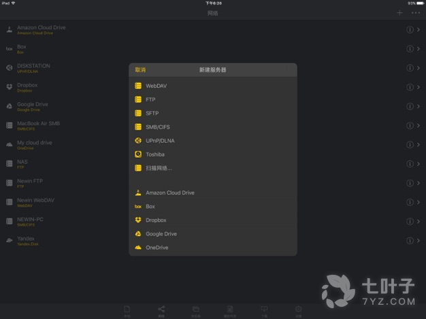This screenshot has height=319, width=426.
Task: Add Amazon Cloud Drive from the dialog
Action: [x=213, y=192]
